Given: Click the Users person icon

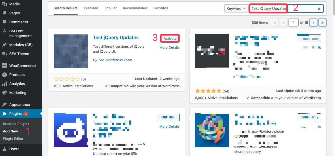Looking at the screenshot, I should click(5, 149).
